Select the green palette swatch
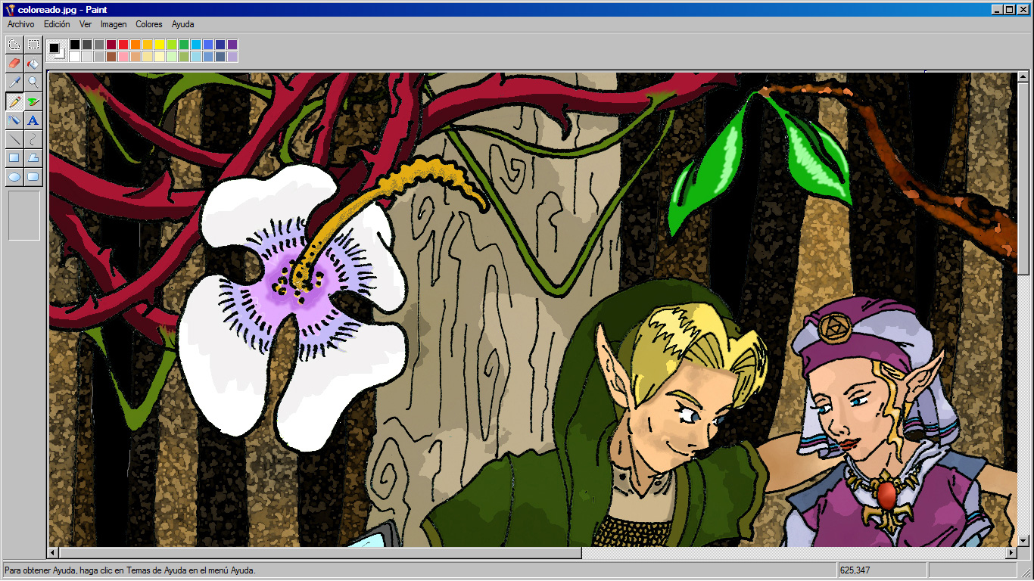 [x=184, y=45]
